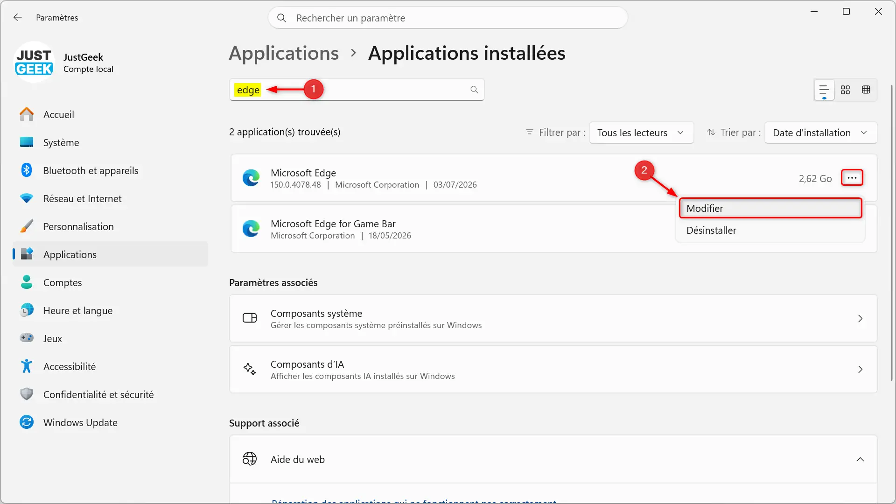This screenshot has height=504, width=896.
Task: Maximize the Paramètres window
Action: (846, 12)
